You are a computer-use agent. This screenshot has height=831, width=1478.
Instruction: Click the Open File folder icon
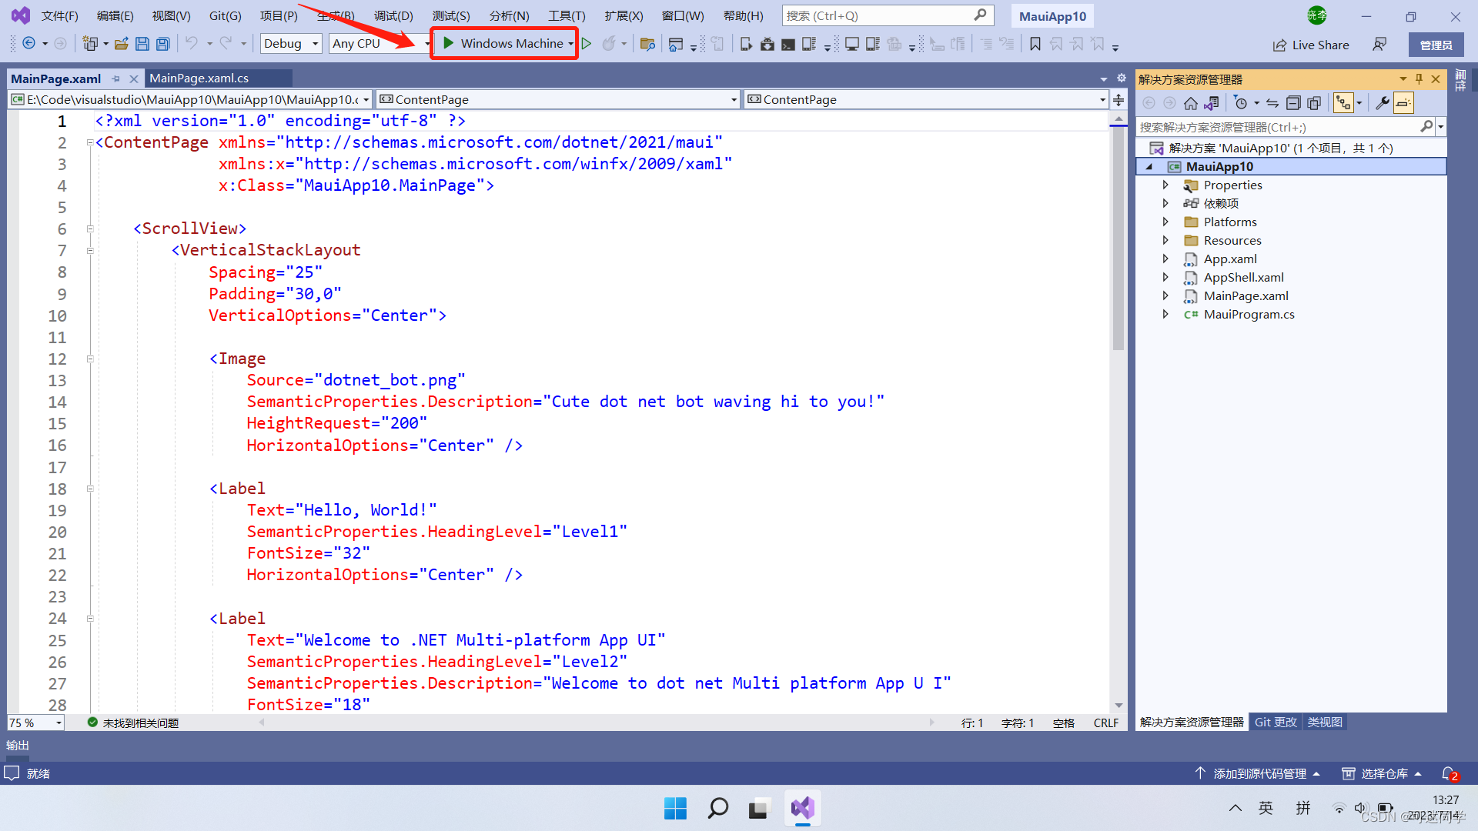pyautogui.click(x=121, y=44)
